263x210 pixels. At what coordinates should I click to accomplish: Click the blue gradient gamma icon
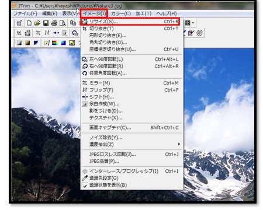point(63,43)
